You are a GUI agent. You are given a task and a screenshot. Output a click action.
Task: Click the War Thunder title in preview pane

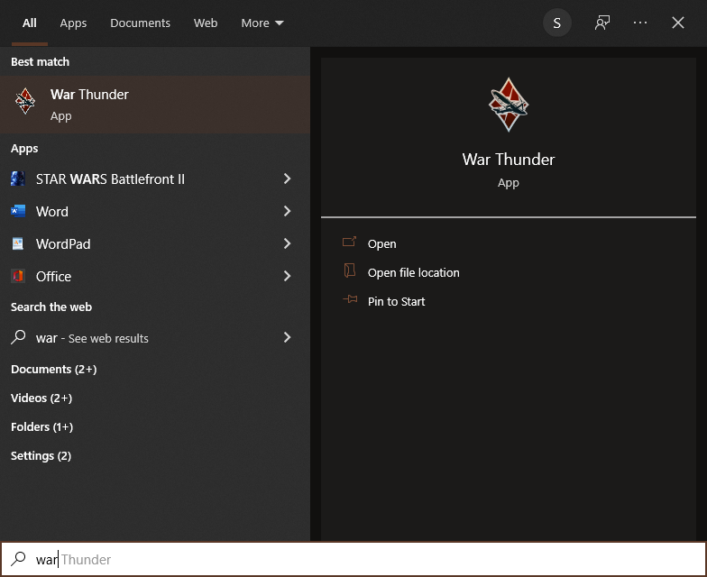[x=509, y=159]
